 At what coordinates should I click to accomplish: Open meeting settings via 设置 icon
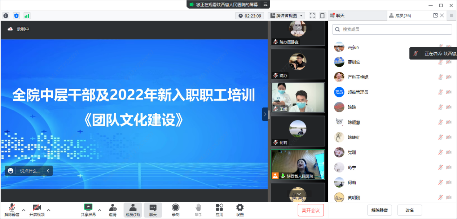[x=240, y=209]
